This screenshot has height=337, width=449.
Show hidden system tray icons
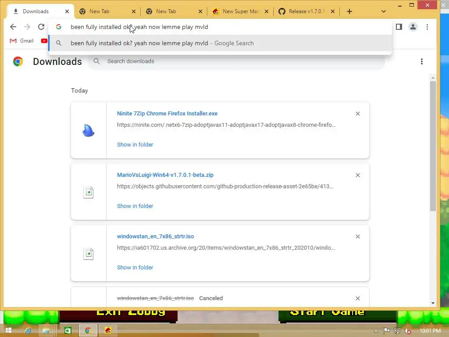[x=376, y=331]
